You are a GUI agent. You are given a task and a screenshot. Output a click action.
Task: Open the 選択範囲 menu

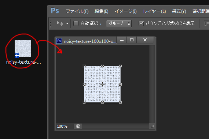(x=201, y=11)
